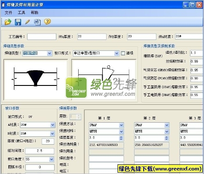Viewport: 204px width, 174px height.
Task: Open layer 1 焊接方法 SMAW dropdown
Action: pyautogui.click(x=121, y=125)
